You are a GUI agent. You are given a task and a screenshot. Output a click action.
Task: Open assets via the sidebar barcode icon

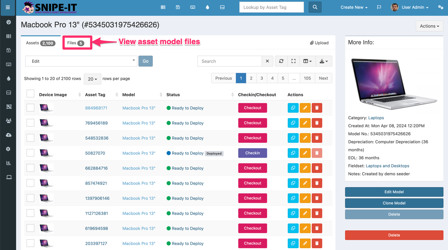coord(9,36)
